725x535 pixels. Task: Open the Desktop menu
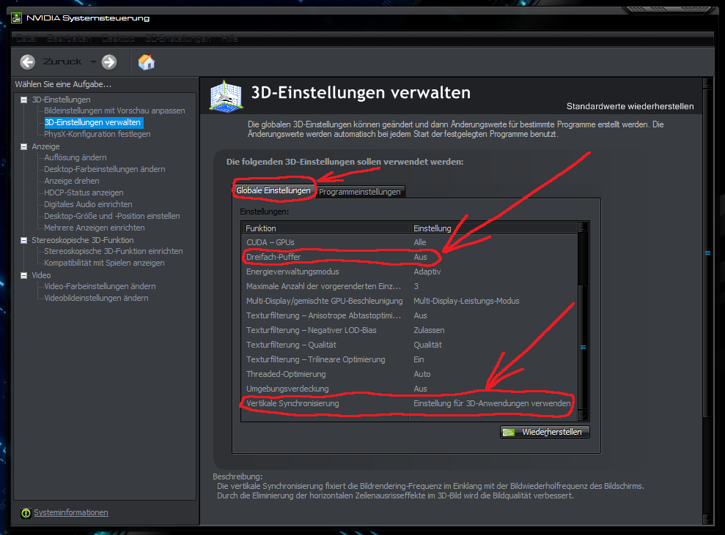point(118,39)
